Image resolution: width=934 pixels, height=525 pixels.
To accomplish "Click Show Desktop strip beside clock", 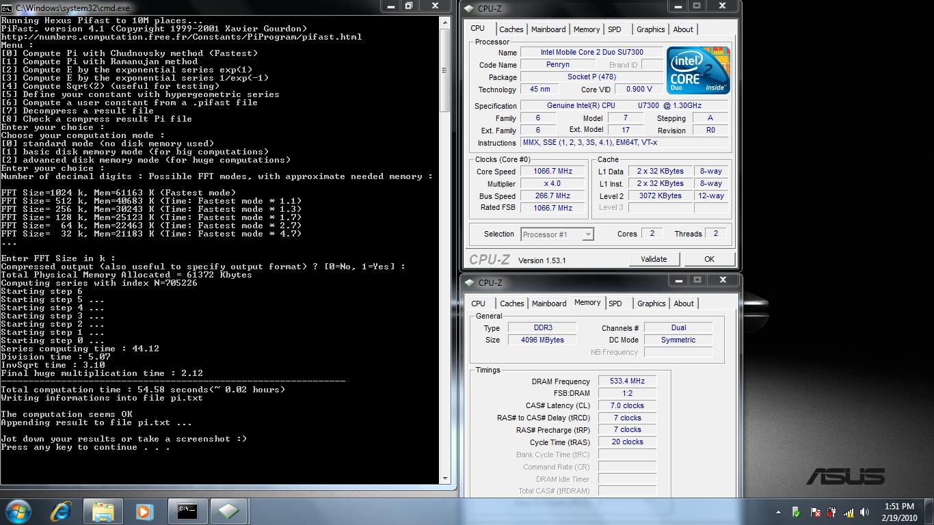I will [x=930, y=512].
